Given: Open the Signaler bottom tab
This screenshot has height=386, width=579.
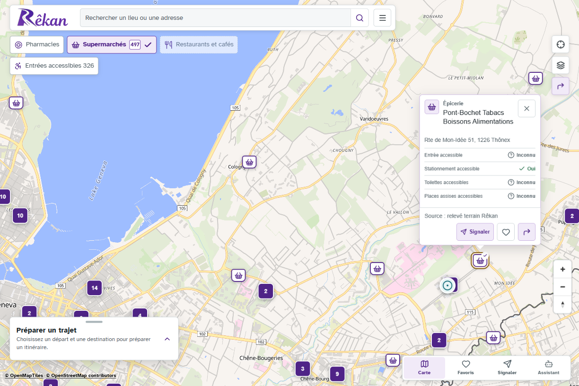Looking at the screenshot, I should click(x=507, y=368).
